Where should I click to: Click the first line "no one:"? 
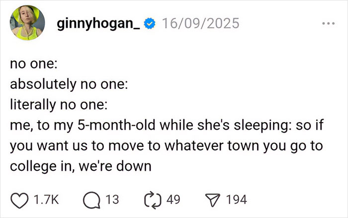(x=32, y=64)
